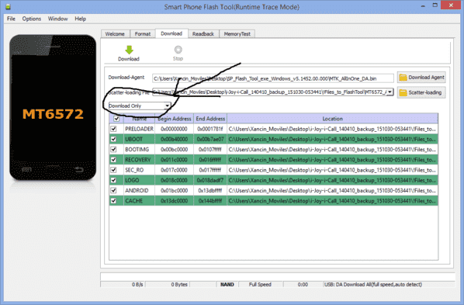
Task: Click the Begin Address column header
Action: (175, 119)
